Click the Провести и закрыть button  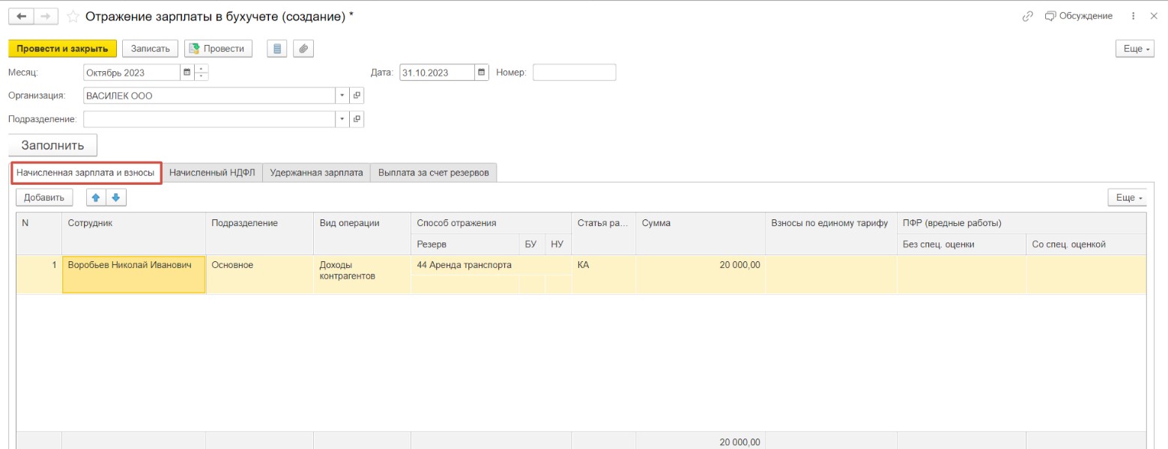pyautogui.click(x=62, y=49)
